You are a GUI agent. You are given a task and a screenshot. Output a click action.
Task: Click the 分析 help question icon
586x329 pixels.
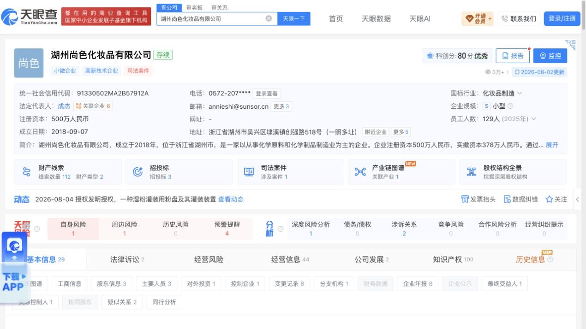[x=280, y=229]
